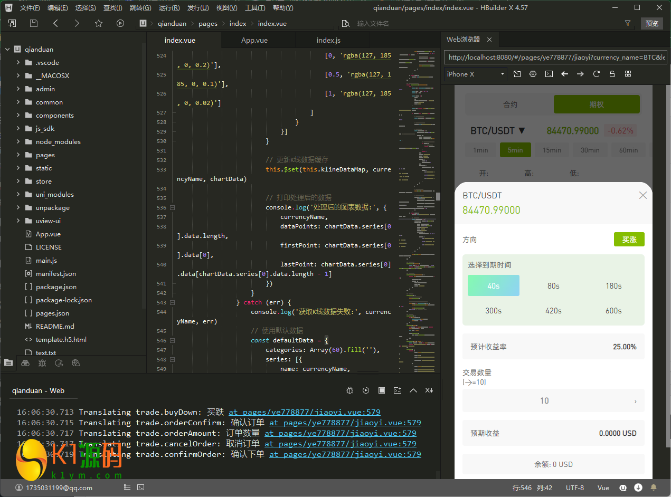This screenshot has height=497, width=671.
Task: Switch to the App.vue editor tab
Action: [254, 41]
